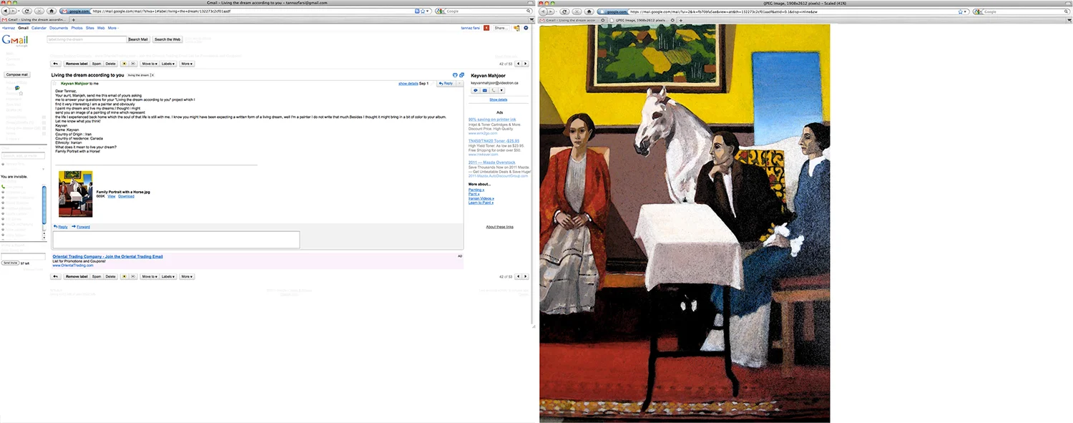Go back in the JPEG image browser window
Image resolution: width=1073 pixels, height=423 pixels.
543,11
